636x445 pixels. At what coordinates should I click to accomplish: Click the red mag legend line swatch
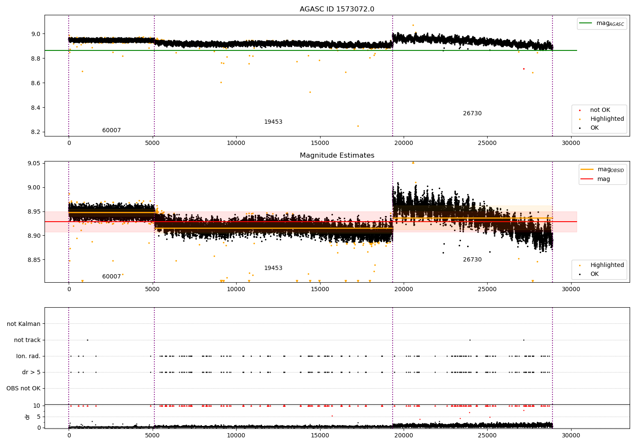pyautogui.click(x=587, y=179)
